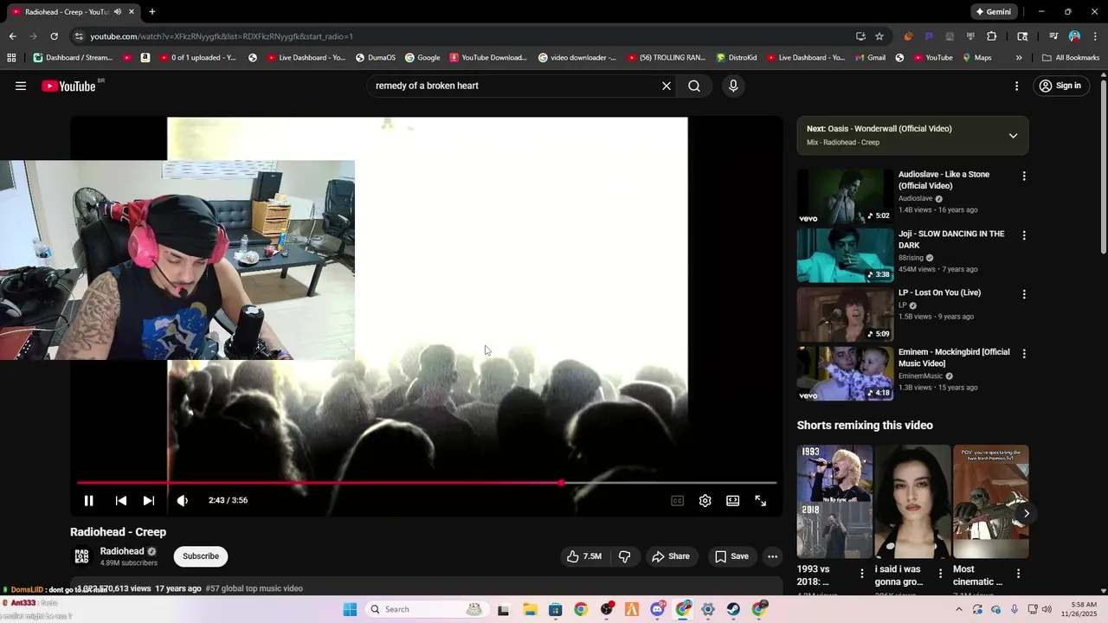Viewport: 1108px width, 623px height.
Task: Click the taskbar Search box
Action: pos(427,609)
